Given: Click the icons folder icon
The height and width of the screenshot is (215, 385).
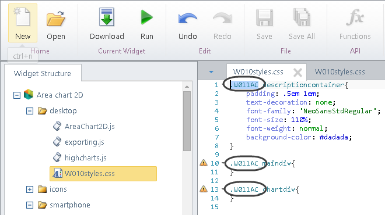Looking at the screenshot, I should click(42, 189).
